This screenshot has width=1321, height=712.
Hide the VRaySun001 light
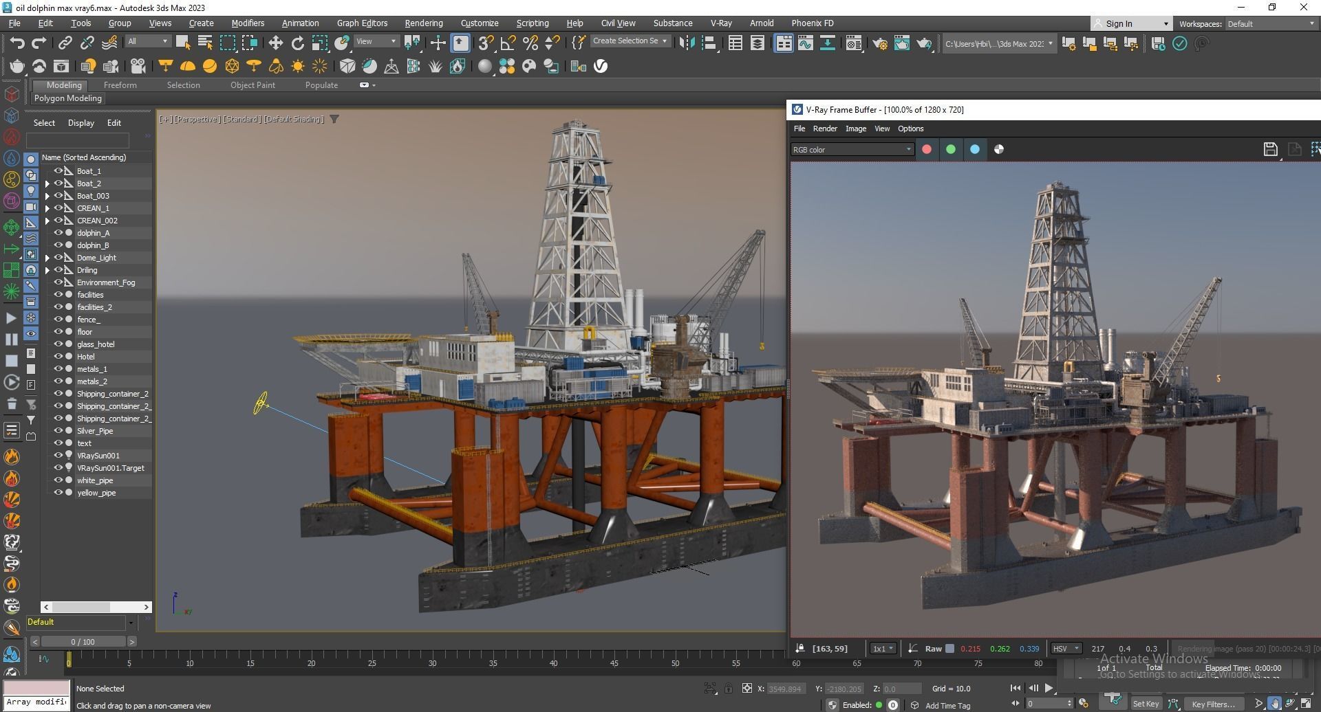[x=58, y=456]
